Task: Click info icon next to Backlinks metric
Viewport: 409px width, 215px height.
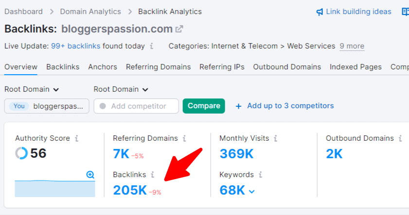Action: (x=152, y=175)
